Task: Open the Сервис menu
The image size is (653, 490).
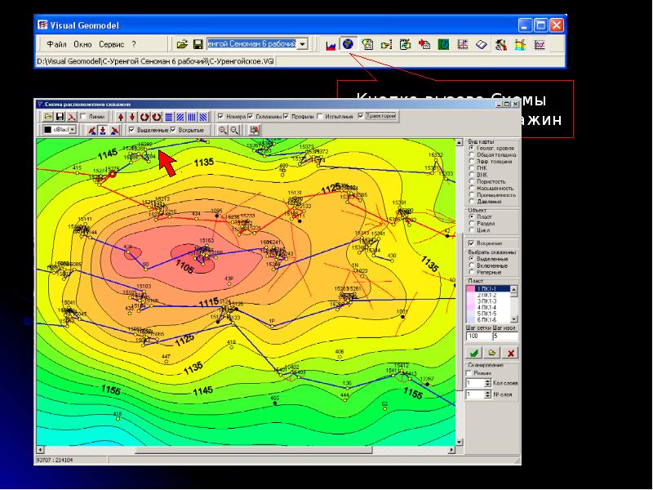Action: [111, 44]
